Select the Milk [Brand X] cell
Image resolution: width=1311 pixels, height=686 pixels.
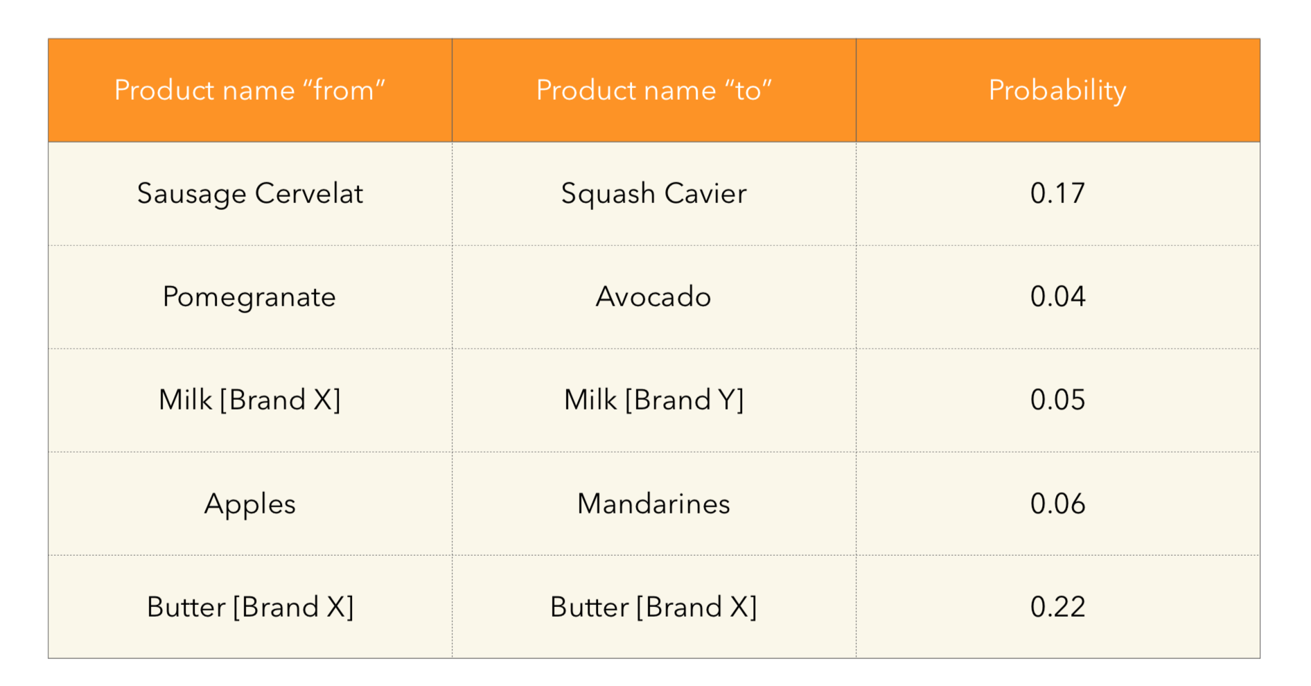click(249, 400)
